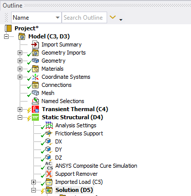Click the outline toolbar grip handle
This screenshot has height=196, width=191.
7,17
